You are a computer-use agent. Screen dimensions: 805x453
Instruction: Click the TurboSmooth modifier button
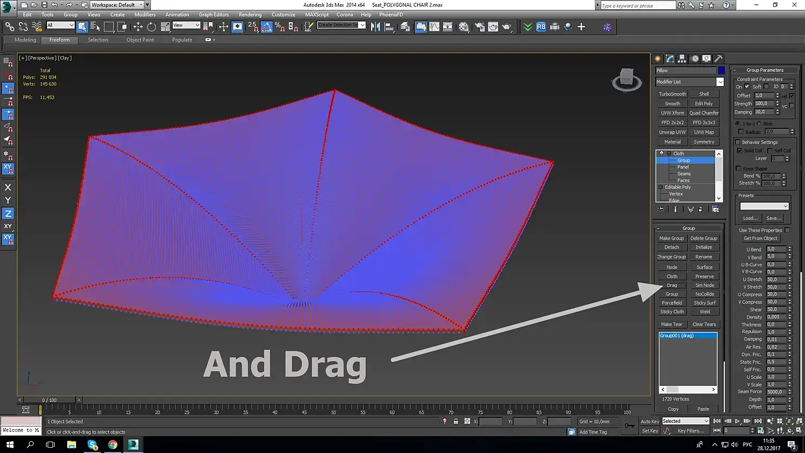point(672,94)
